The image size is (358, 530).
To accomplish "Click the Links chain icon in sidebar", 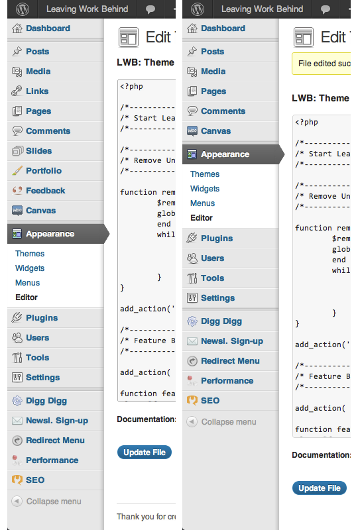I will (x=17, y=91).
